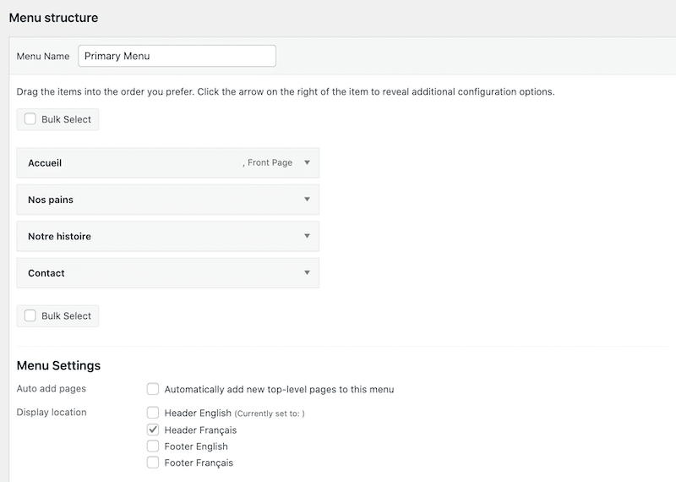This screenshot has width=676, height=482.
Task: Click the Header Français label text
Action: tap(200, 430)
